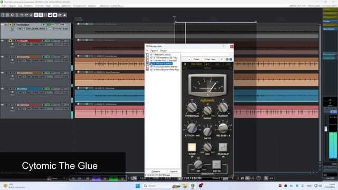The height and width of the screenshot is (190, 338).
Task: Toggle EXT IN sidechain button
Action: click(x=217, y=165)
